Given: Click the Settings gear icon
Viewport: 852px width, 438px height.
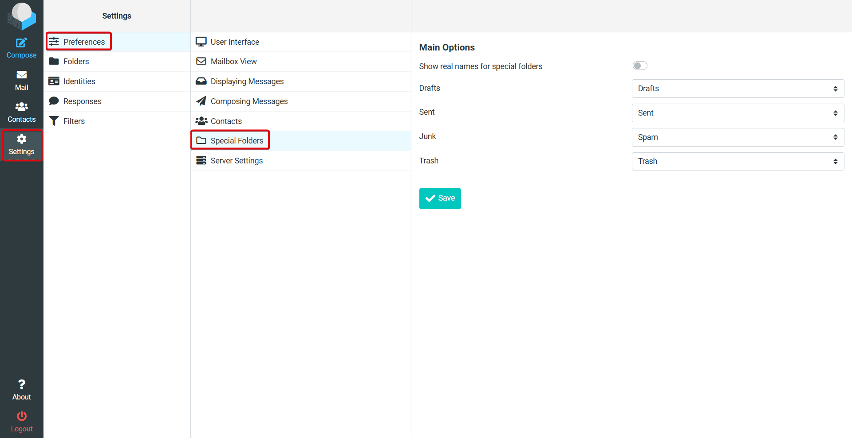Looking at the screenshot, I should point(21,144).
